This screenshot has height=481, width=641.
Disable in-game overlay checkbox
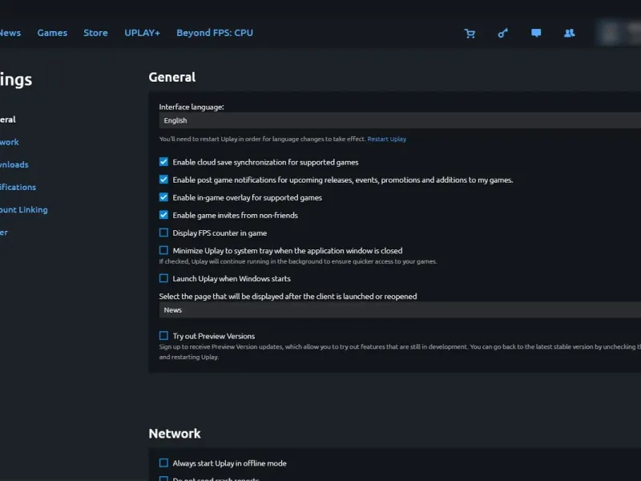[163, 197]
